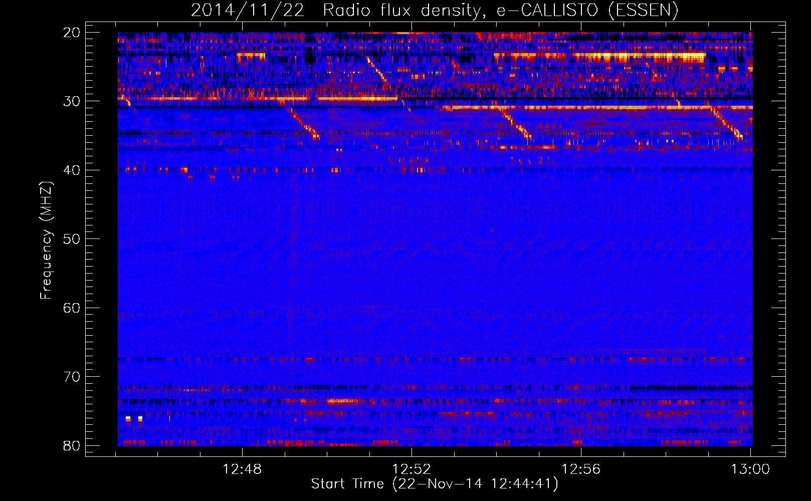
Task: Click the 30 frequency tick label
Action: (72, 101)
